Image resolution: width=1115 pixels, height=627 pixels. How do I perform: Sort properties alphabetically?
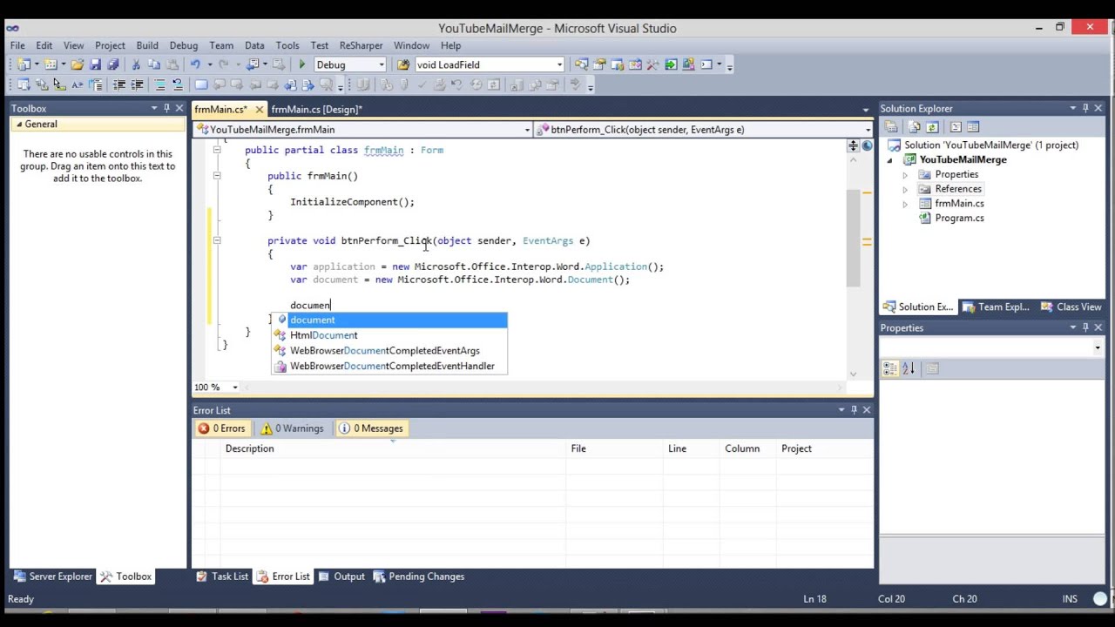(x=908, y=368)
